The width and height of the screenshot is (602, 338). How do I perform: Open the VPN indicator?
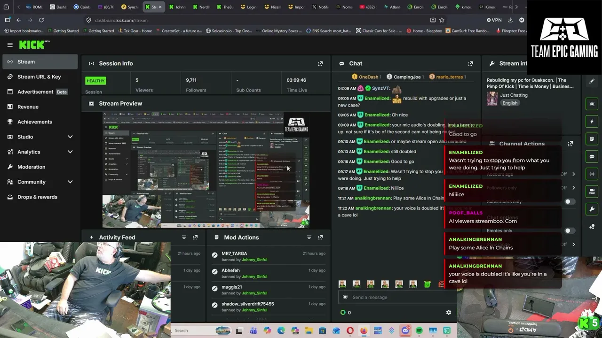pos(494,20)
